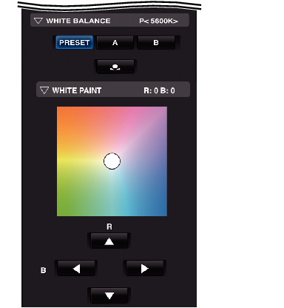
Task: Run auto white balance icon button
Action: click(x=115, y=67)
